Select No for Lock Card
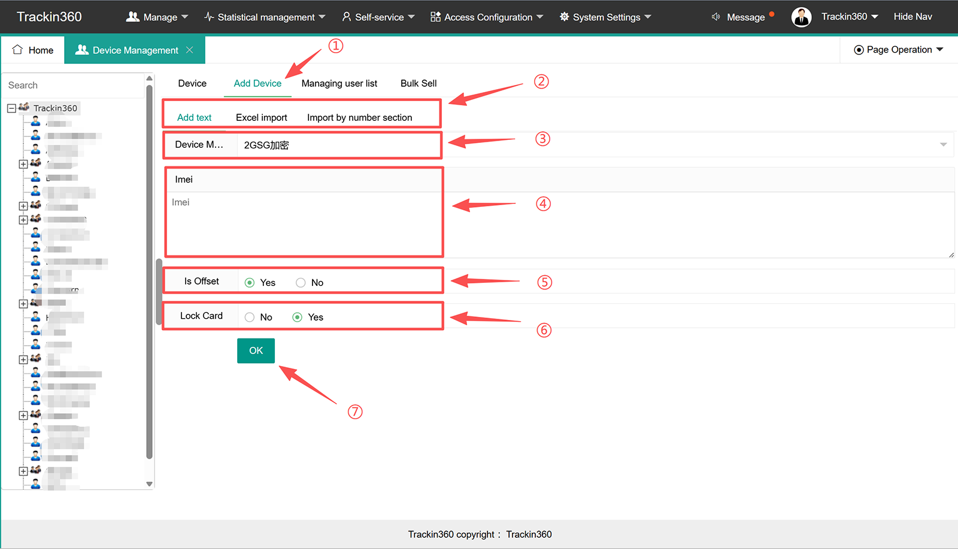958x549 pixels. tap(250, 318)
